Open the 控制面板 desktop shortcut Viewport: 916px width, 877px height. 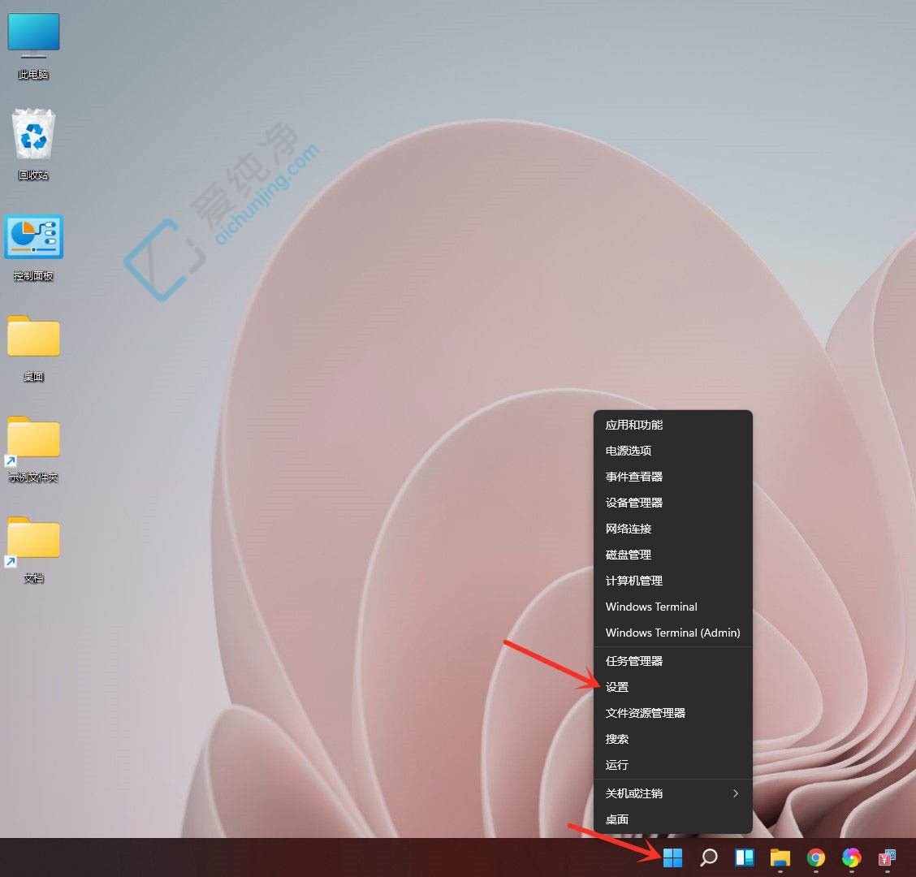[x=33, y=237]
